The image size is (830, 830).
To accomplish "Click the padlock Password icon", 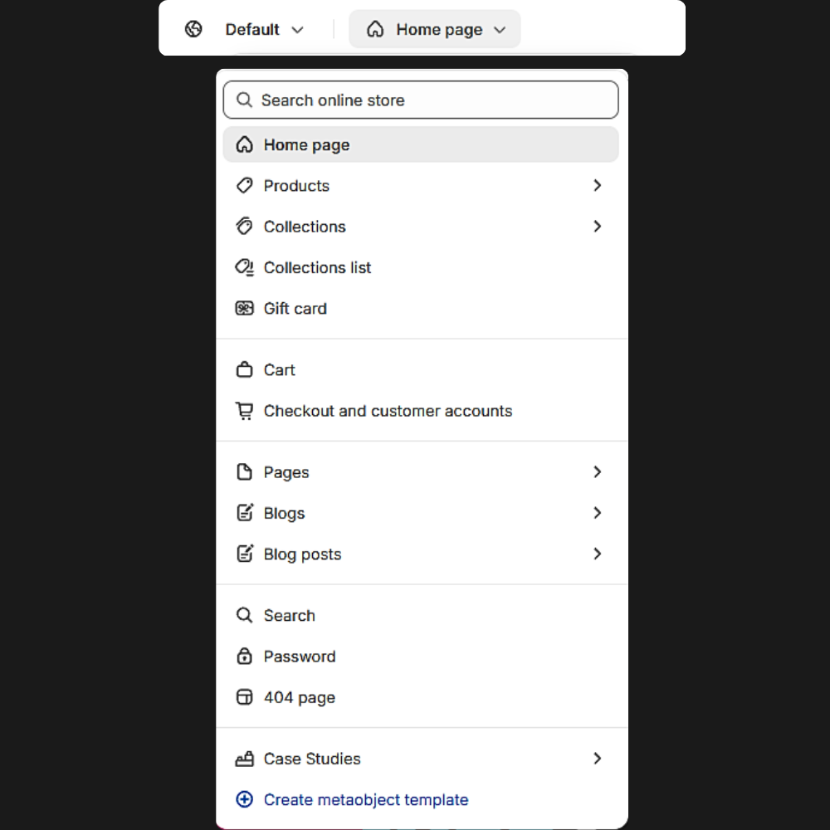I will tap(244, 657).
